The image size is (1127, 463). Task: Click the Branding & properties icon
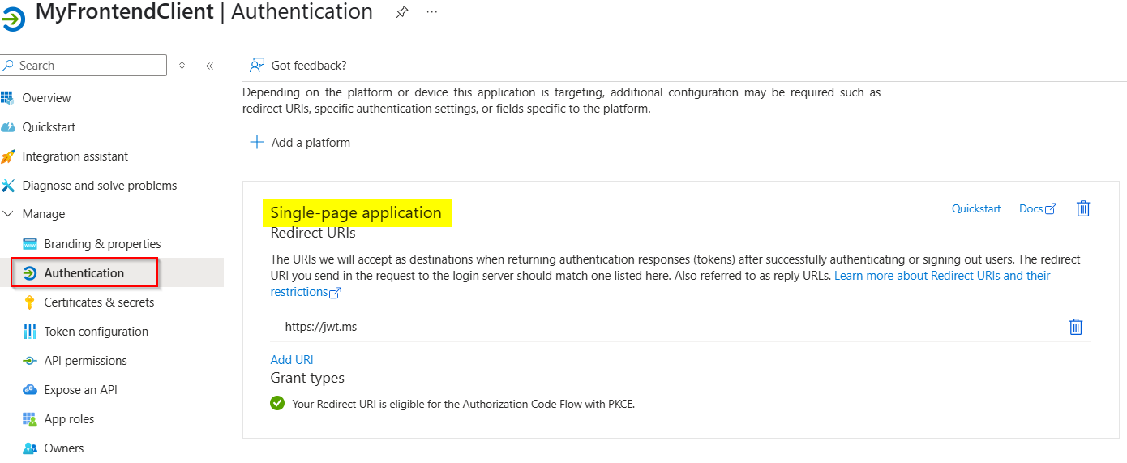[30, 244]
